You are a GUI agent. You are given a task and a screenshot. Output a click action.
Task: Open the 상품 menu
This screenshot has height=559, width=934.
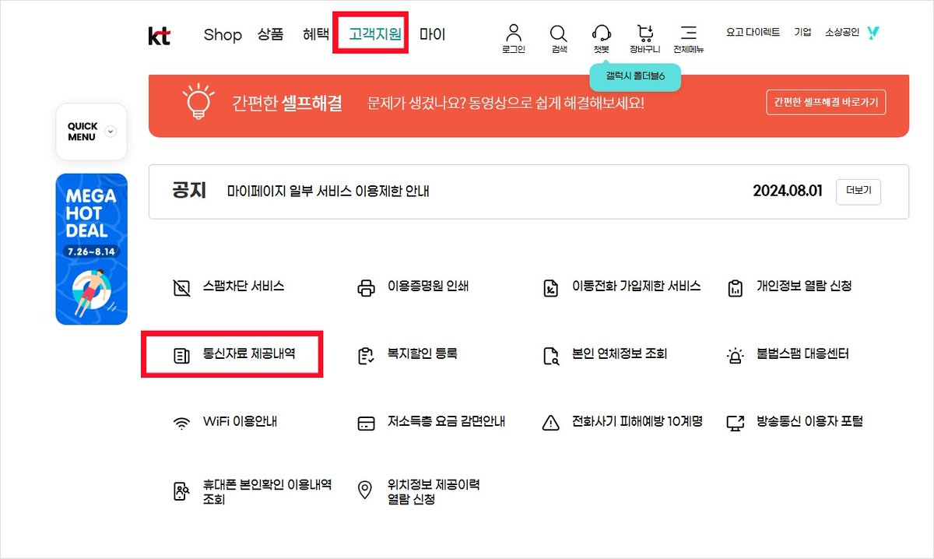click(271, 34)
